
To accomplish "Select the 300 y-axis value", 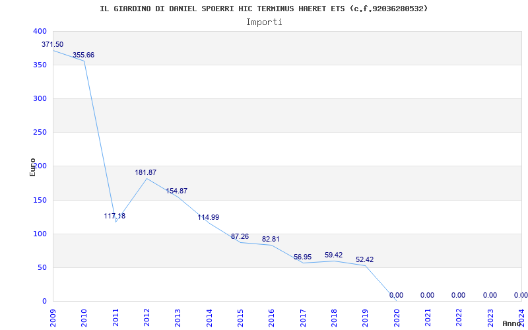I will tap(40, 98).
